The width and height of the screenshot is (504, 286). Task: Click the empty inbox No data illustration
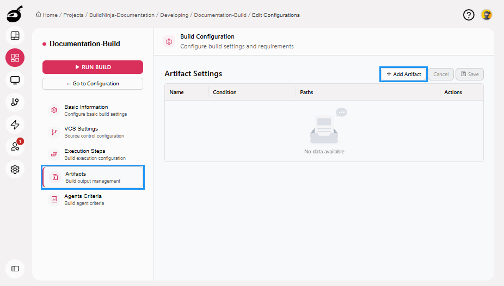328,126
